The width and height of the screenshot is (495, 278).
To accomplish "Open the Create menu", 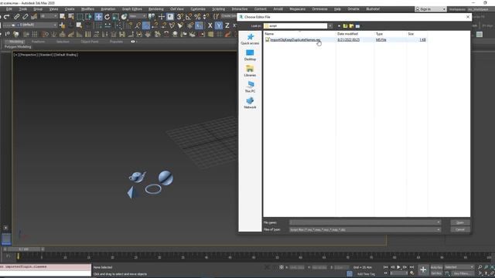I will pos(70,9).
